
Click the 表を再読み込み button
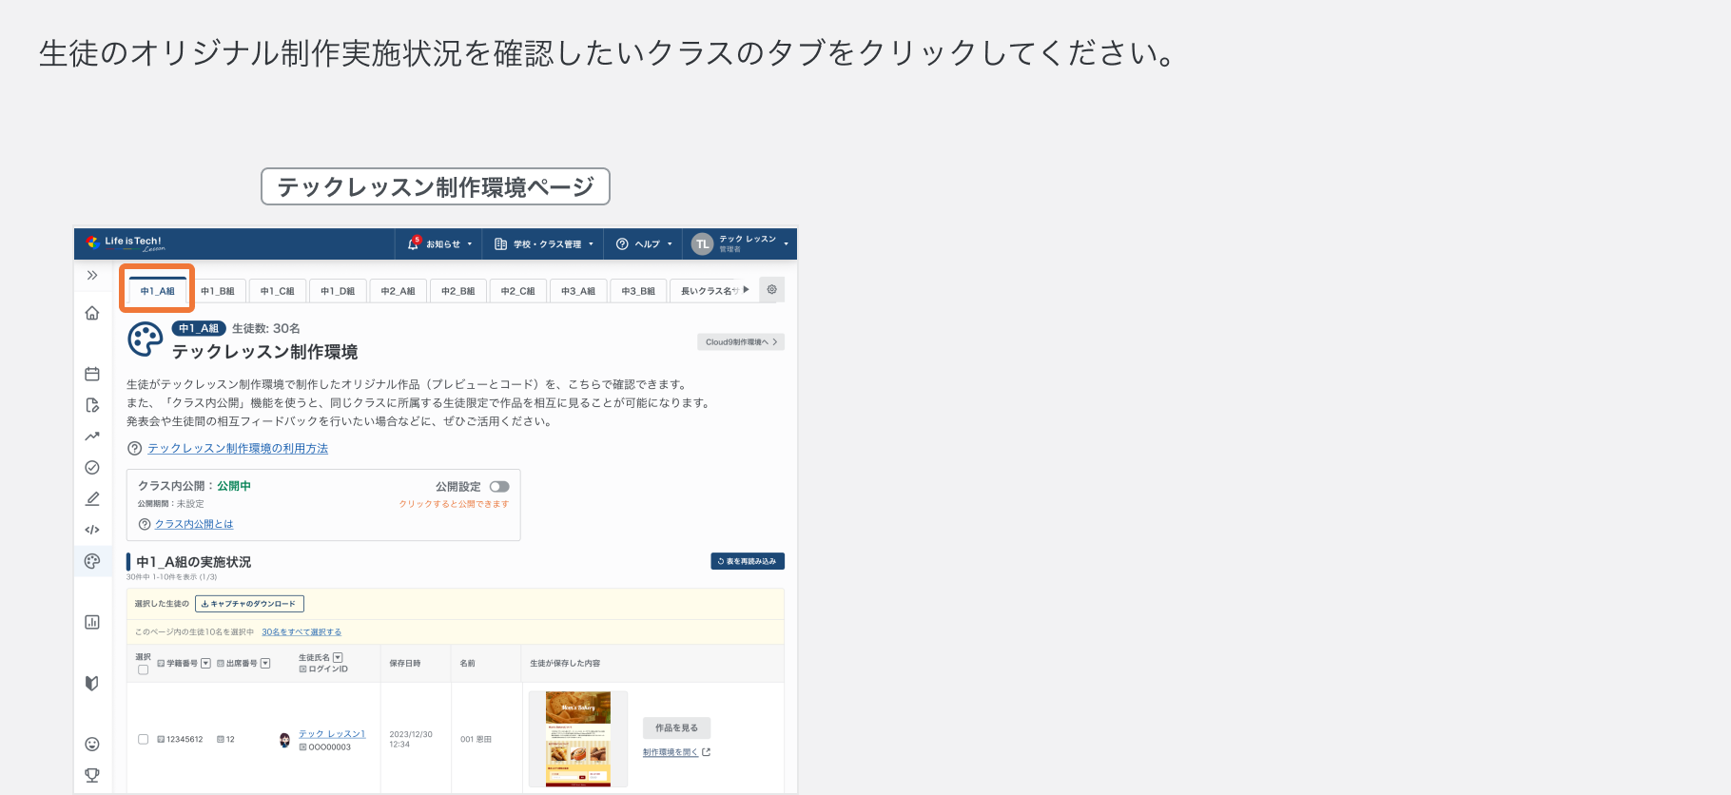[748, 561]
